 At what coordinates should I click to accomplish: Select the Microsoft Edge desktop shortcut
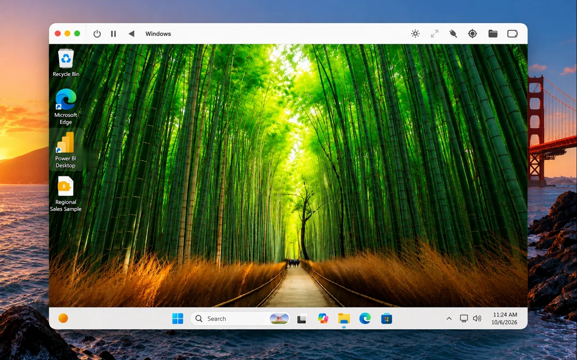coord(66,107)
